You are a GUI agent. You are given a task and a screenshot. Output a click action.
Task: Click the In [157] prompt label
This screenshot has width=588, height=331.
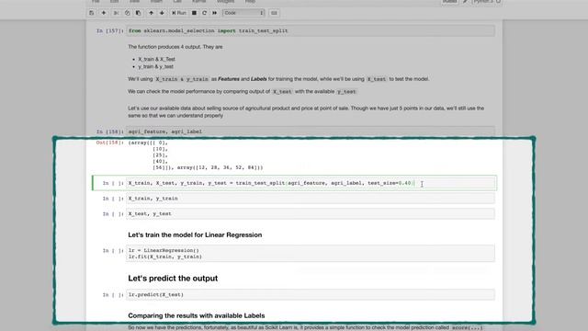click(110, 30)
